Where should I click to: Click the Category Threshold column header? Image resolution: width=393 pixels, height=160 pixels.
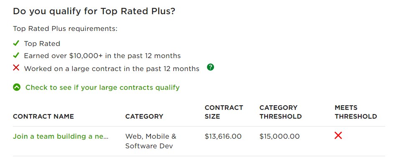click(281, 112)
